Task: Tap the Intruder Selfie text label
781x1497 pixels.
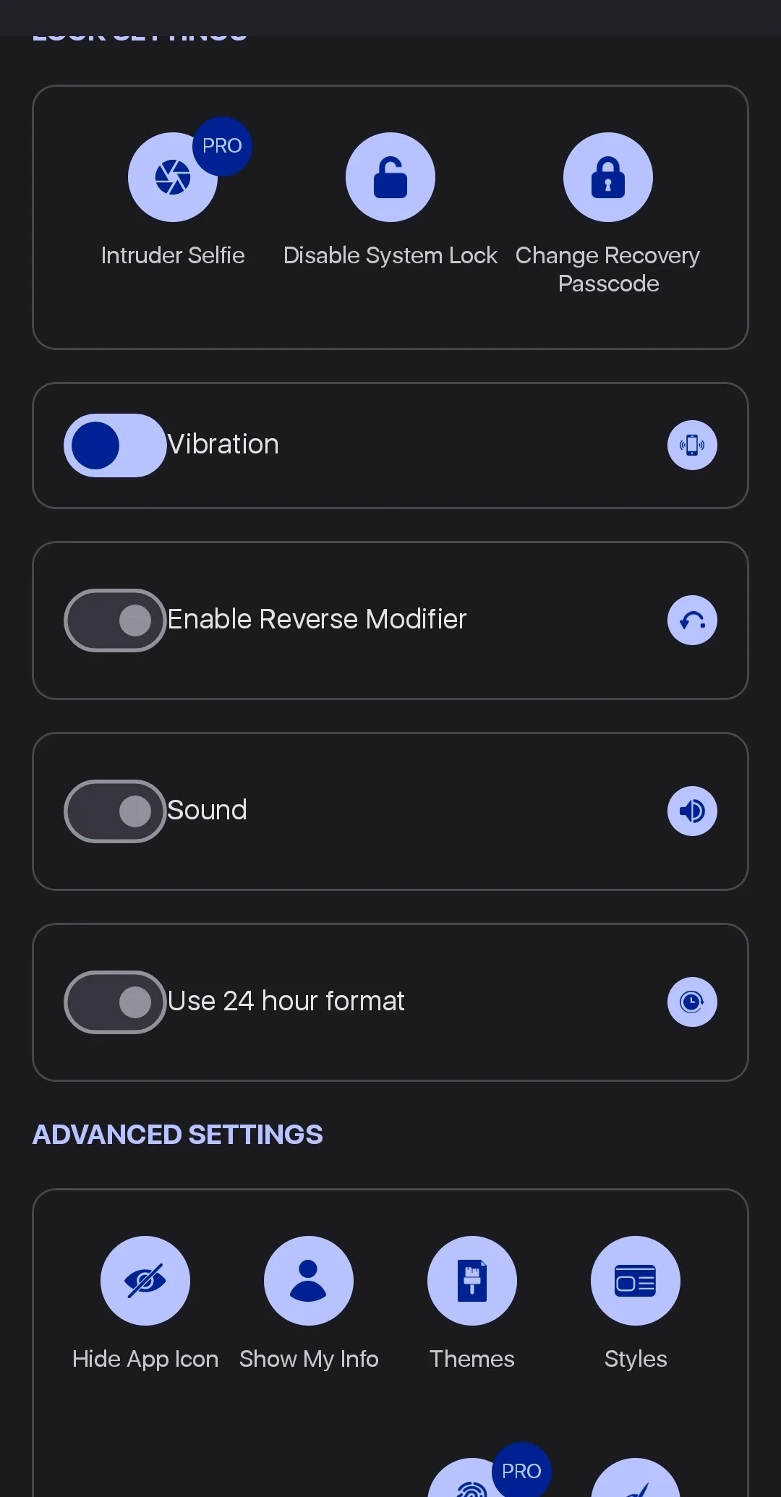Action: pyautogui.click(x=173, y=255)
